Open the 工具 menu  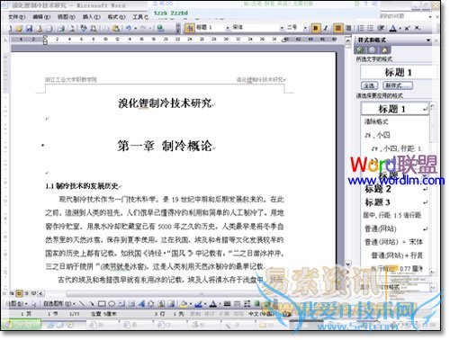140,17
